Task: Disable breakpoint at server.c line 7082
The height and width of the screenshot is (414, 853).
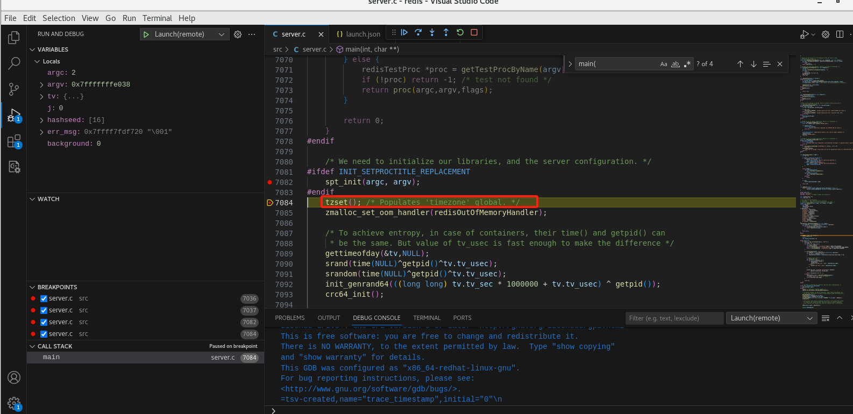Action: (44, 322)
